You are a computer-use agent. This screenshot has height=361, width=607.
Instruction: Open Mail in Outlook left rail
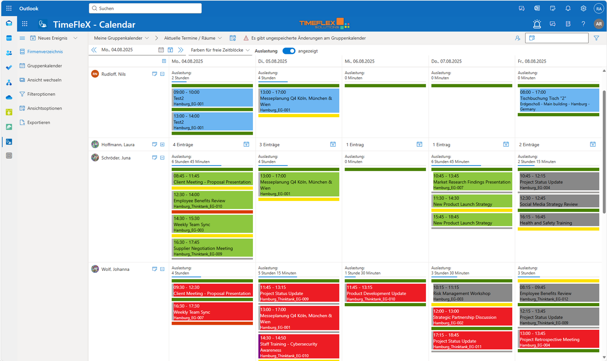point(9,23)
